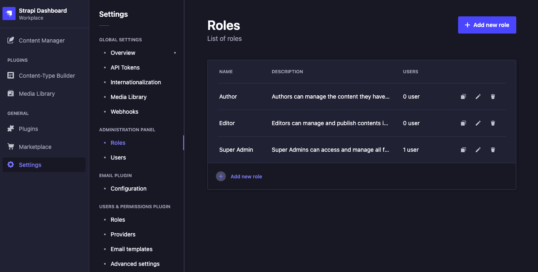The width and height of the screenshot is (538, 272).
Task: Click the Author row's 0 user cell
Action: point(411,97)
